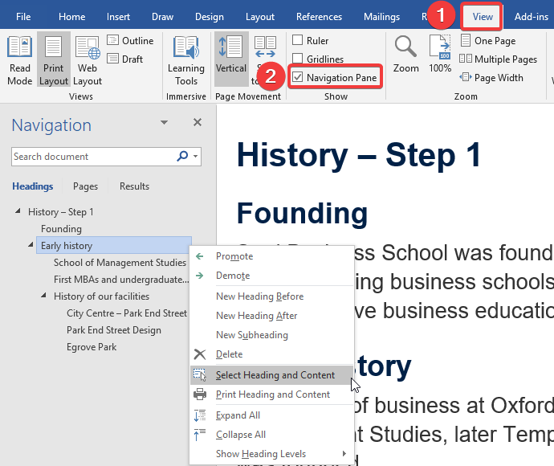Click the green Promote arrow icon

pos(200,256)
